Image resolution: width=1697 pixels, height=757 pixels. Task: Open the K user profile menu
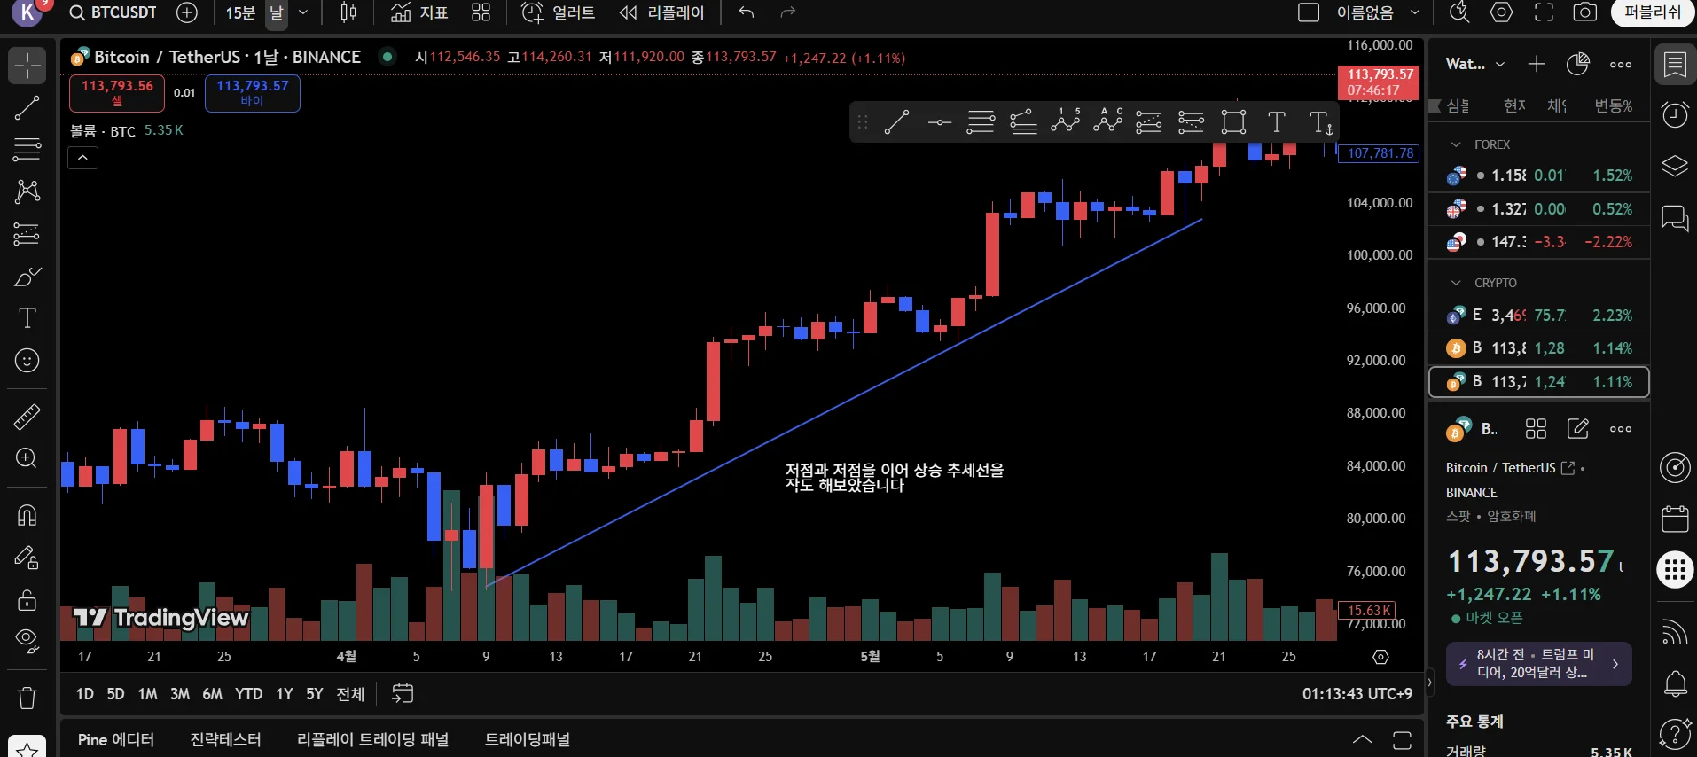click(27, 12)
